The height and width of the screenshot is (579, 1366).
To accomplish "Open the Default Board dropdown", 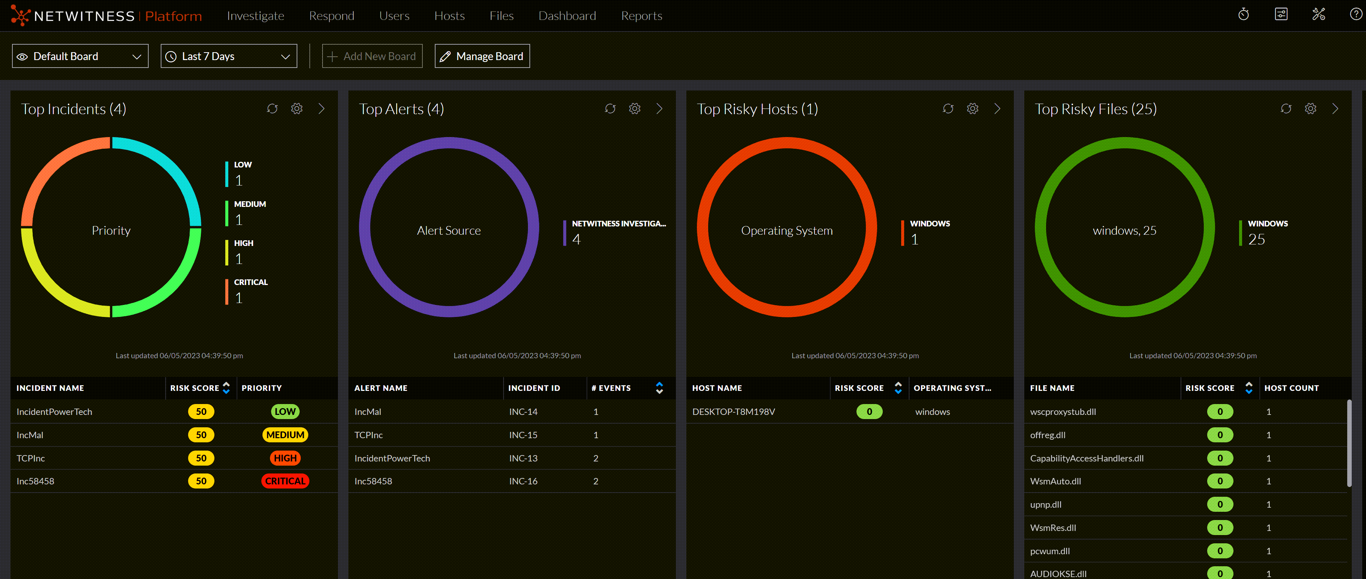I will [80, 56].
